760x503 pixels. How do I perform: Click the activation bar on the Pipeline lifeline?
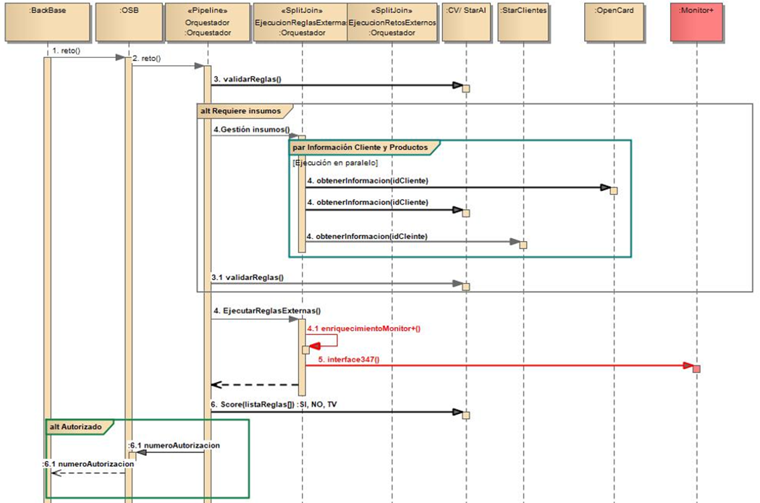[x=208, y=289]
